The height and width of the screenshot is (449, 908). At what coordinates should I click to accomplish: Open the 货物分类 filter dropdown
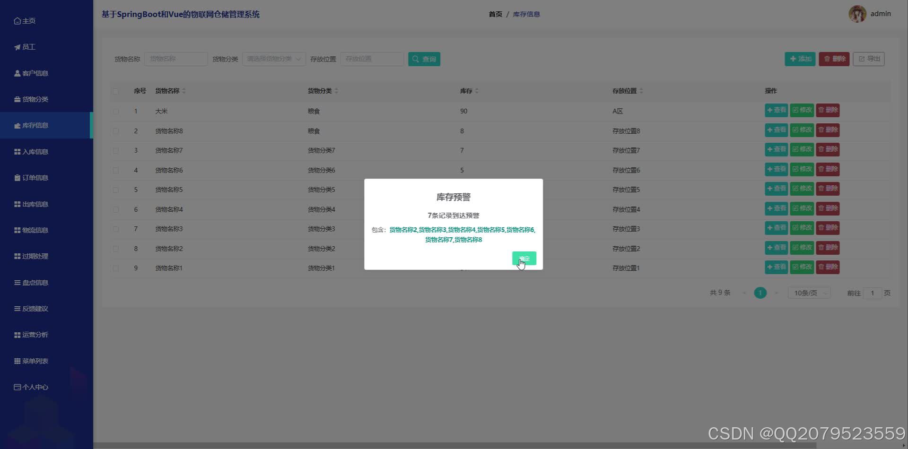273,59
